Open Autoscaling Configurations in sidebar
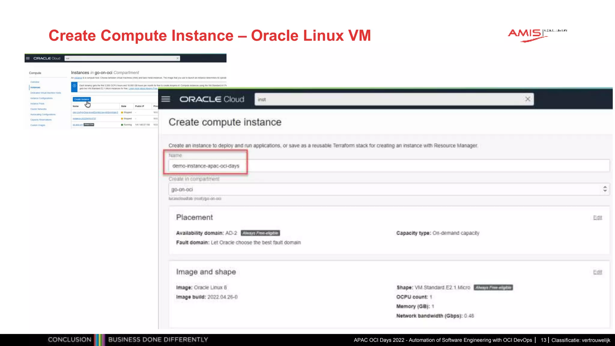The image size is (615, 346). 43,114
